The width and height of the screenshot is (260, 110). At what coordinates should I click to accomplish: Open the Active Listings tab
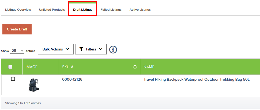(140, 10)
